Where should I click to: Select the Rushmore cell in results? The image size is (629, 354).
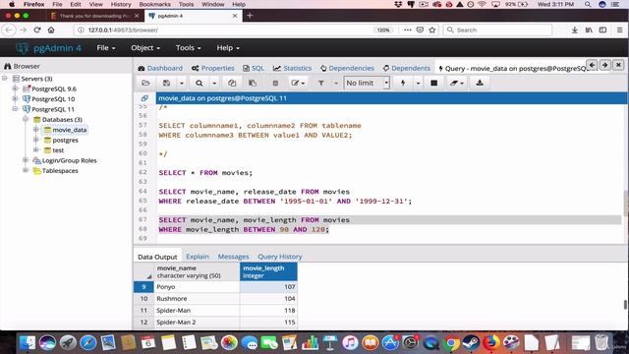coord(197,299)
